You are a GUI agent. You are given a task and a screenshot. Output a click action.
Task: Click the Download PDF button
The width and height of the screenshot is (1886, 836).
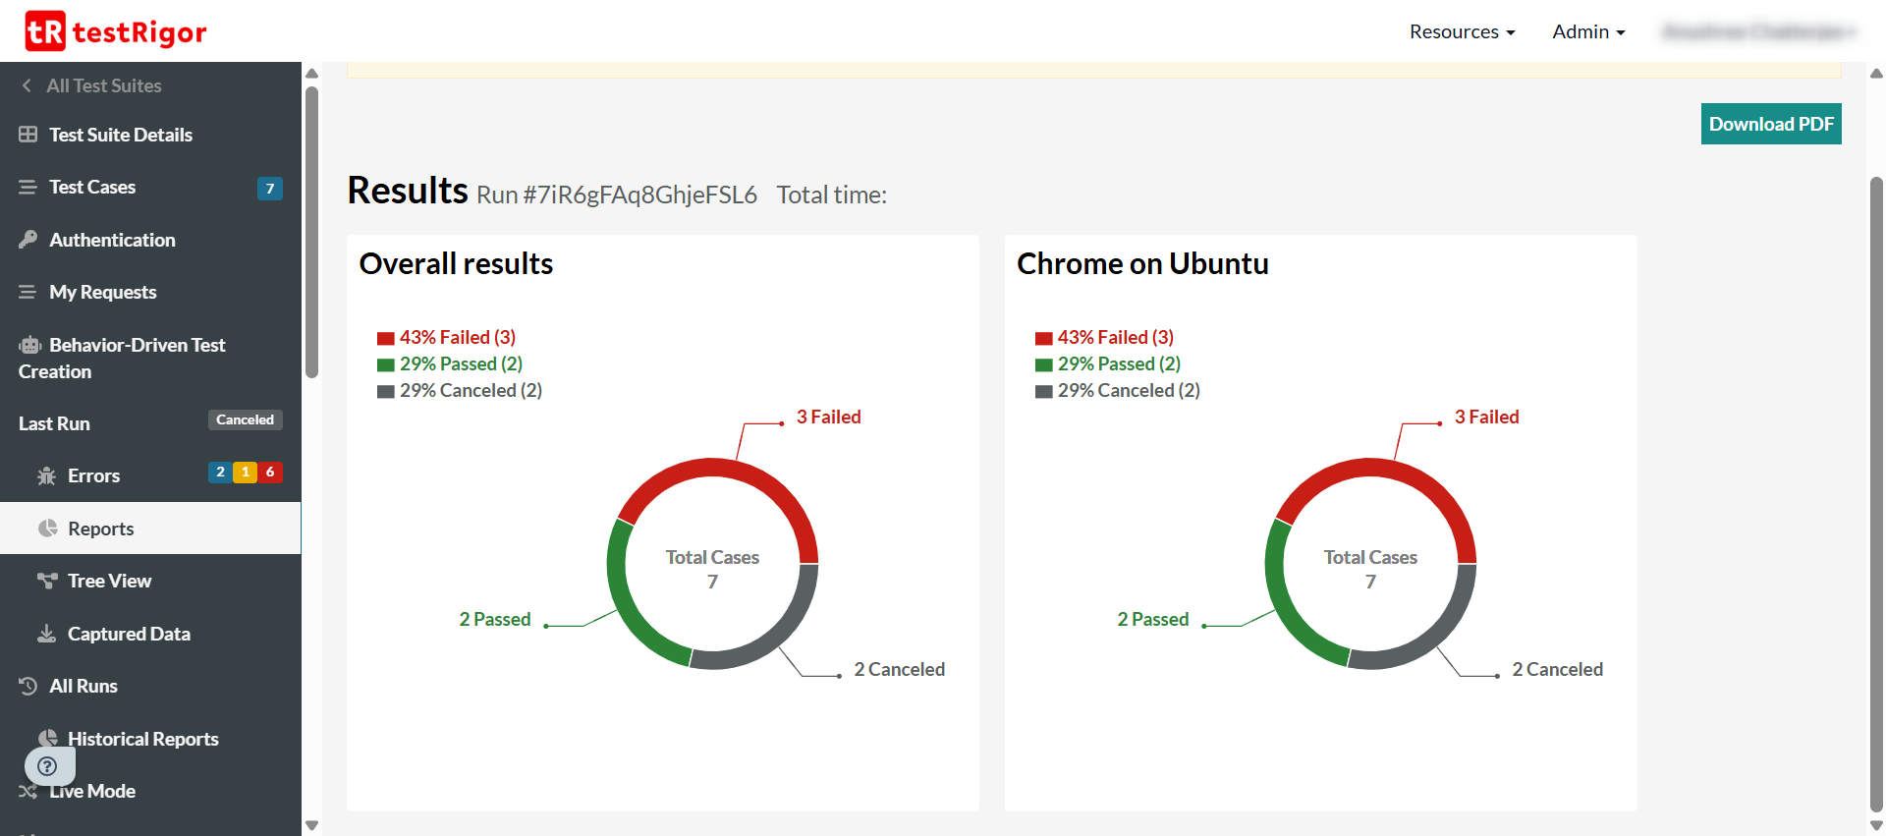pyautogui.click(x=1770, y=124)
